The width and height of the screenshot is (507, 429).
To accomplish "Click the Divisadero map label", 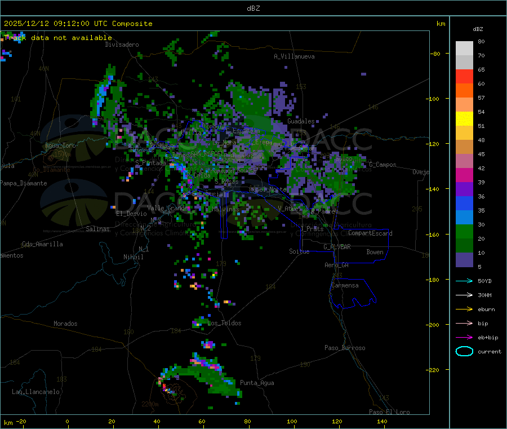I will (122, 45).
